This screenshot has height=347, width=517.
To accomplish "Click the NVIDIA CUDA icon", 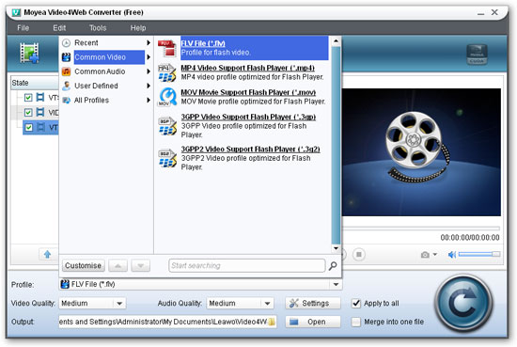I will [477, 55].
